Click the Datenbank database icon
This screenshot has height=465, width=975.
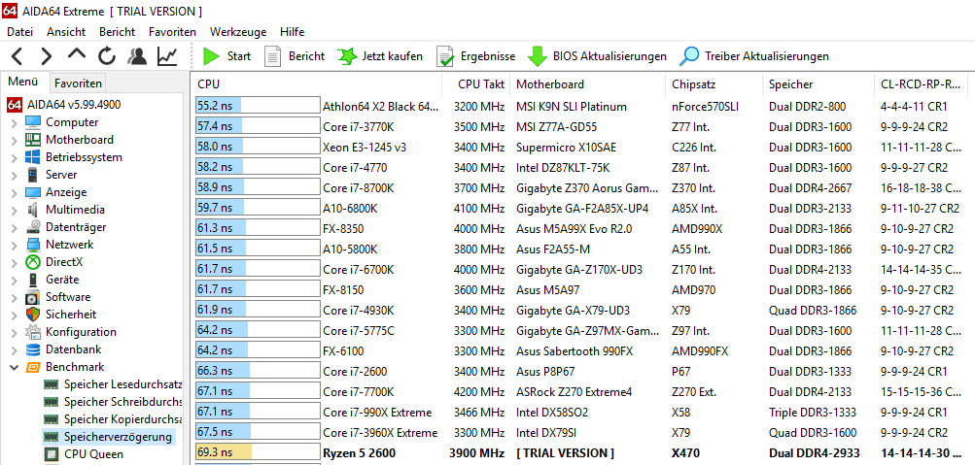[33, 349]
